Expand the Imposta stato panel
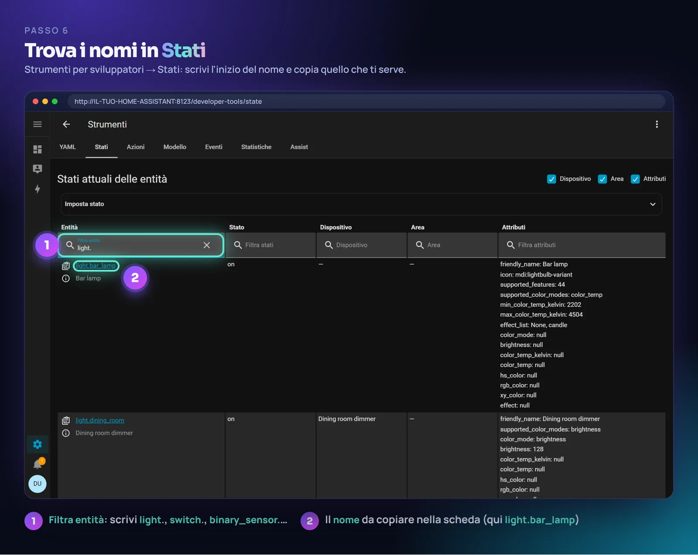The image size is (698, 555). [361, 204]
